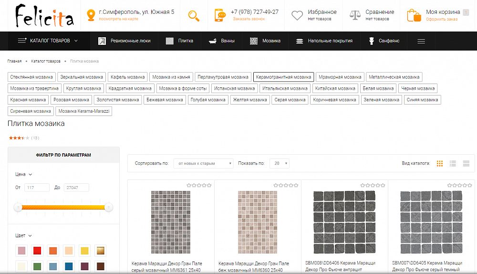Switch to list catalog view icon
477x274 pixels.
[453, 163]
